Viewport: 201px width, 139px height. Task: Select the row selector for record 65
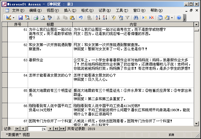5,95
